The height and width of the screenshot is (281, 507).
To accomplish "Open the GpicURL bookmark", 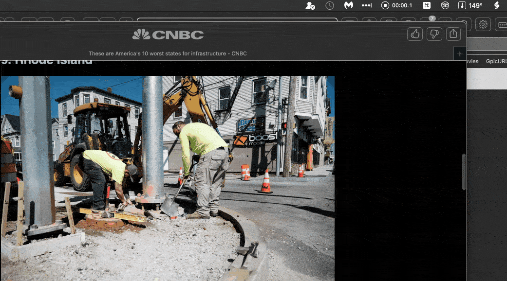I will pyautogui.click(x=496, y=61).
